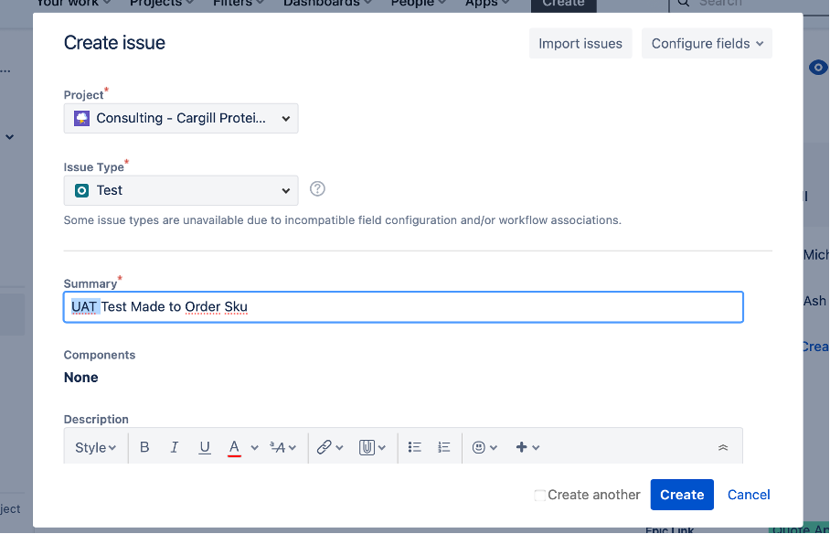This screenshot has width=830, height=534.
Task: Pick a text color with the A swatch
Action: click(x=235, y=447)
